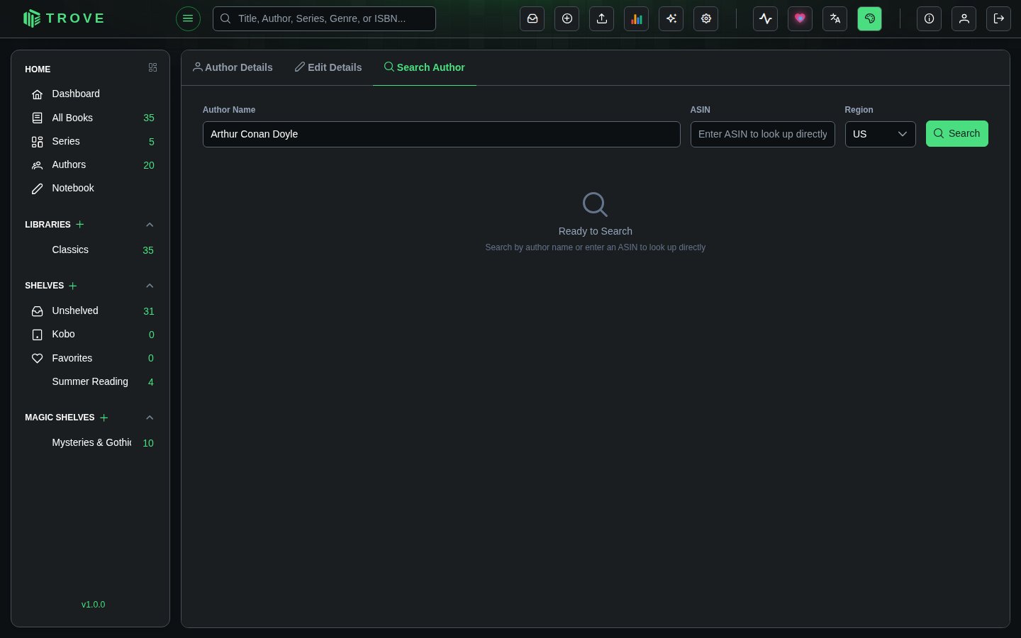
Task: Add a new magic shelf with plus
Action: pyautogui.click(x=104, y=418)
